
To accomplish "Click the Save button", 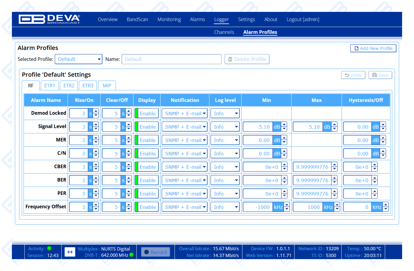I will coord(380,75).
